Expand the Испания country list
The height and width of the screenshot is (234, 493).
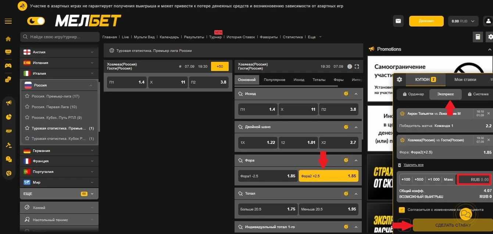(x=59, y=63)
